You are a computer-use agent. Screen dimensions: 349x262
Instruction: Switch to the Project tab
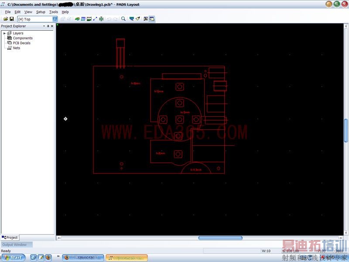(x=10, y=238)
